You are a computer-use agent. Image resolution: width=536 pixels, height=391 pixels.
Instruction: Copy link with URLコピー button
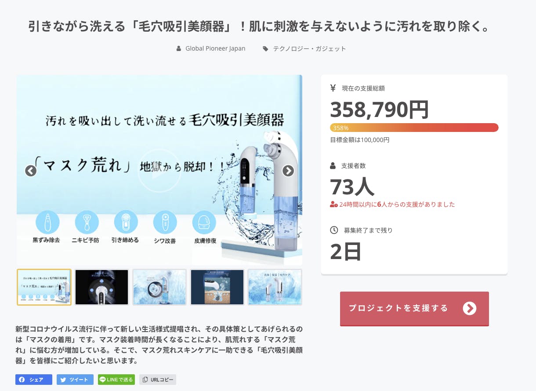(158, 380)
